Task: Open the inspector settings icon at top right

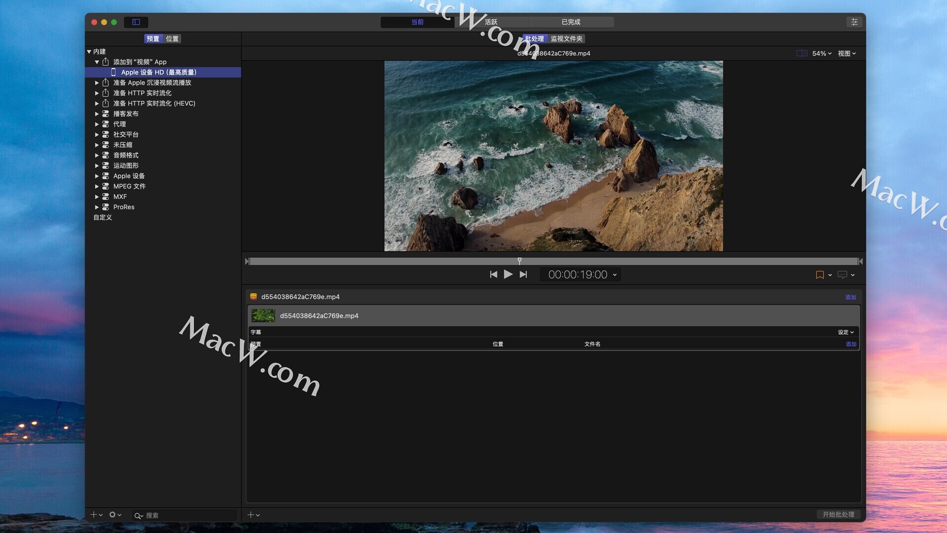Action: pos(854,22)
